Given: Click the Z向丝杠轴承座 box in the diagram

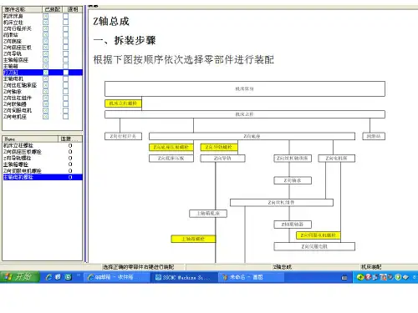Looking at the screenshot, I should (x=293, y=159).
